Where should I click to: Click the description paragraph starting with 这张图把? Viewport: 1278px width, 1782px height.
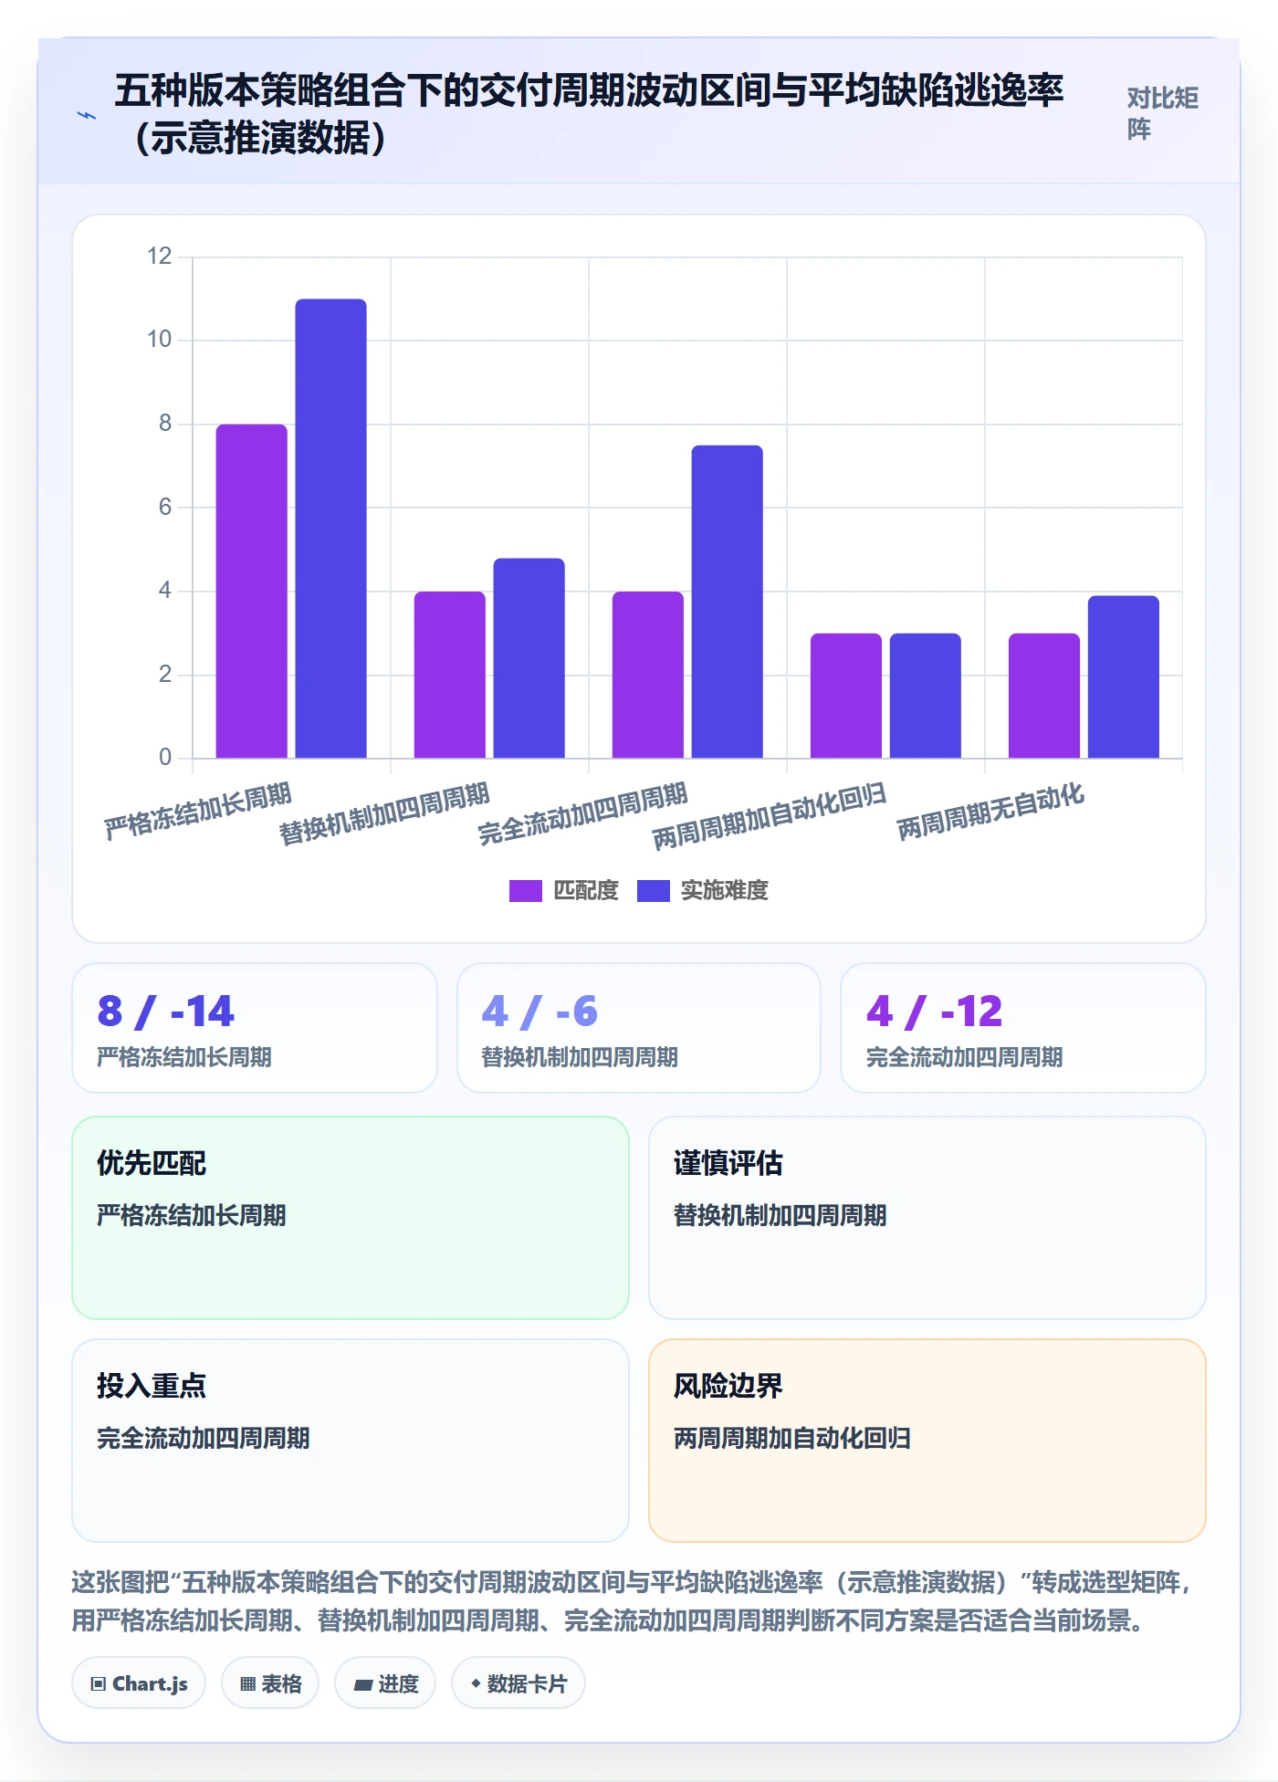632,1601
